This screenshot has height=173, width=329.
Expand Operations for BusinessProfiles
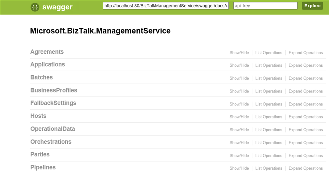tap(306, 91)
